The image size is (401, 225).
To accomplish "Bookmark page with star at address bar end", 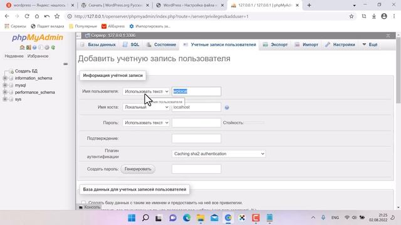I will click(x=352, y=16).
